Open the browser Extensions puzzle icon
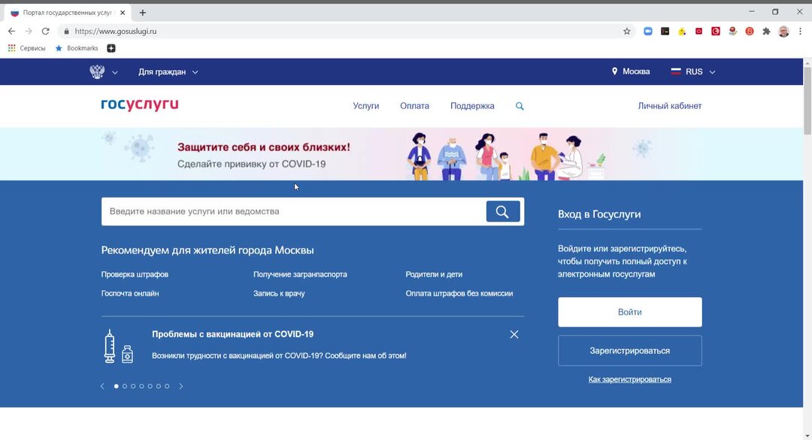Screen dimensions: 812x440 (x=766, y=31)
